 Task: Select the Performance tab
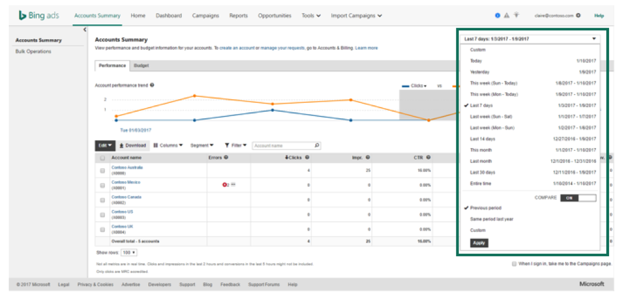(113, 65)
